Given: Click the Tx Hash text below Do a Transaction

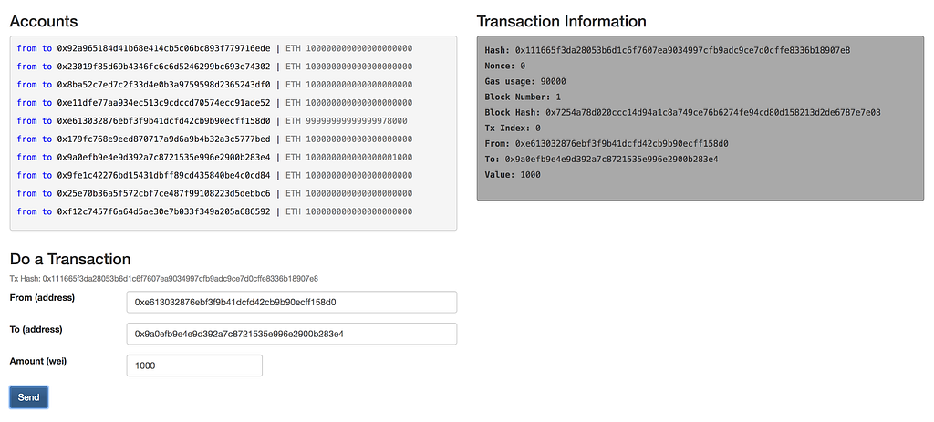Looking at the screenshot, I should (164, 279).
